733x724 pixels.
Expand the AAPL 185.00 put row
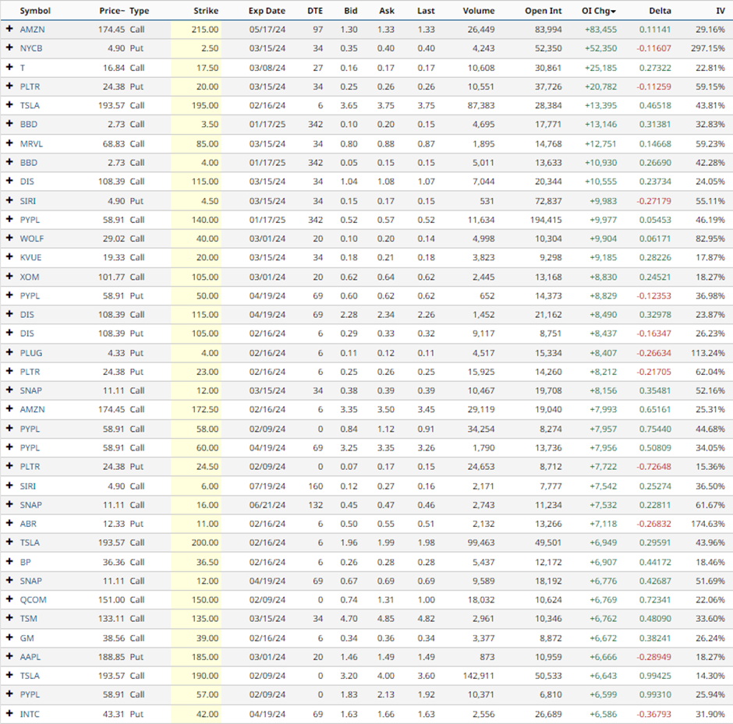(9, 655)
